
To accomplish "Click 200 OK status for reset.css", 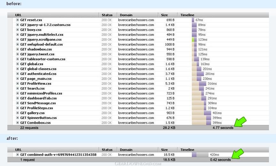I will coord(106,20).
